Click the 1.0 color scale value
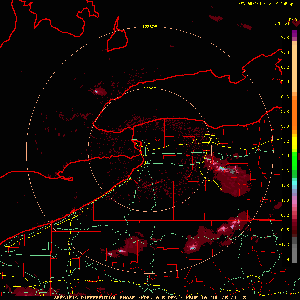The height and width of the screenshot is (300, 300). 285,200
